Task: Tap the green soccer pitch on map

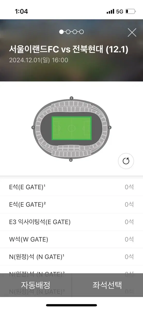Action: (71, 128)
